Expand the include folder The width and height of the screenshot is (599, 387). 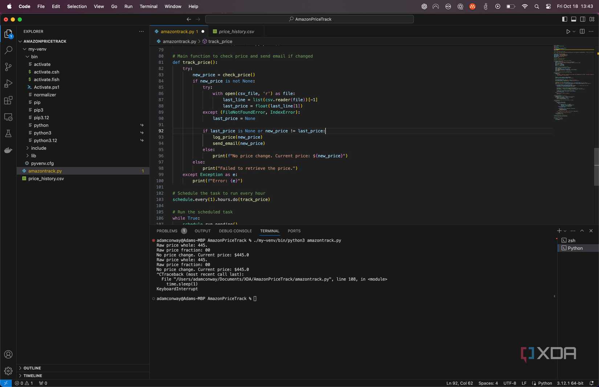[x=27, y=148]
